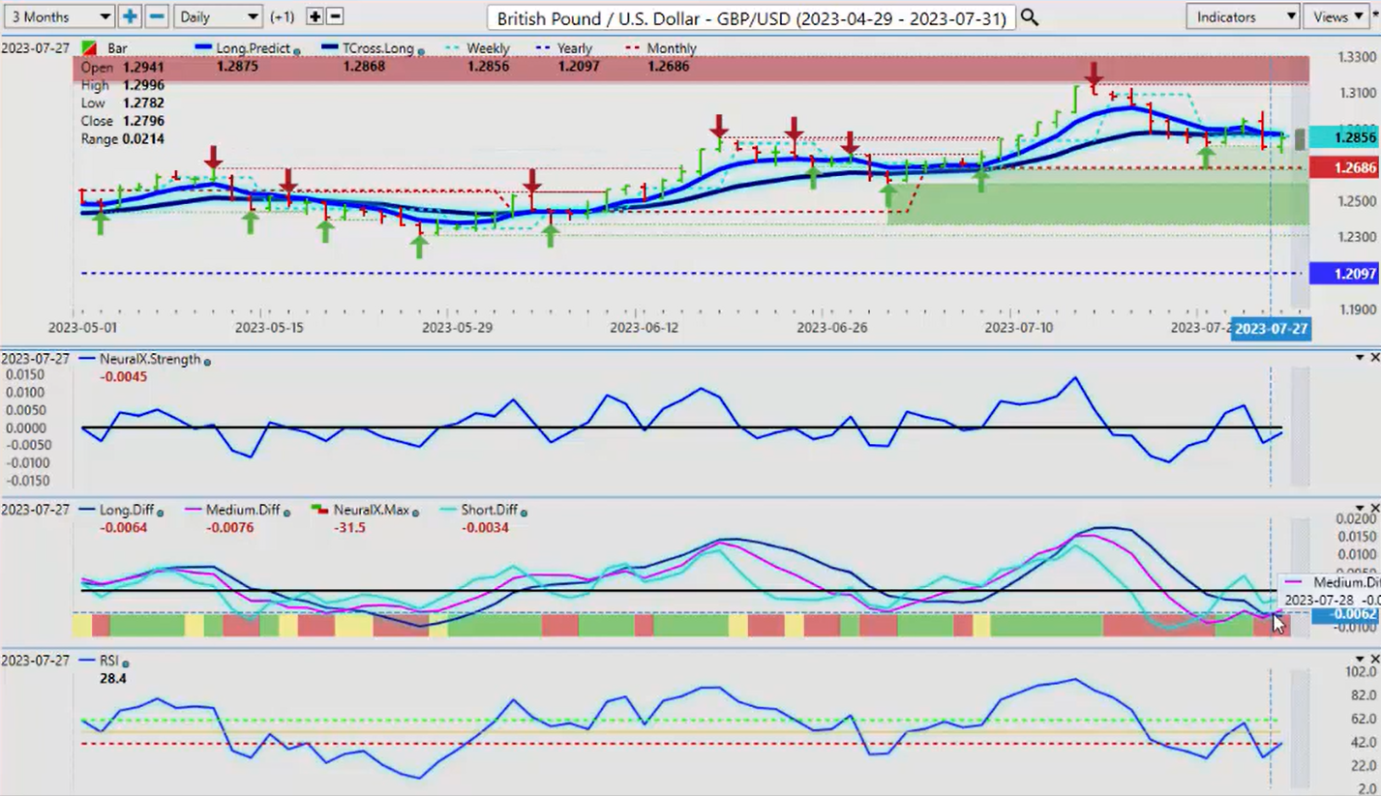Click the 2023-05-01 date axis label
1381x796 pixels.
[82, 328]
